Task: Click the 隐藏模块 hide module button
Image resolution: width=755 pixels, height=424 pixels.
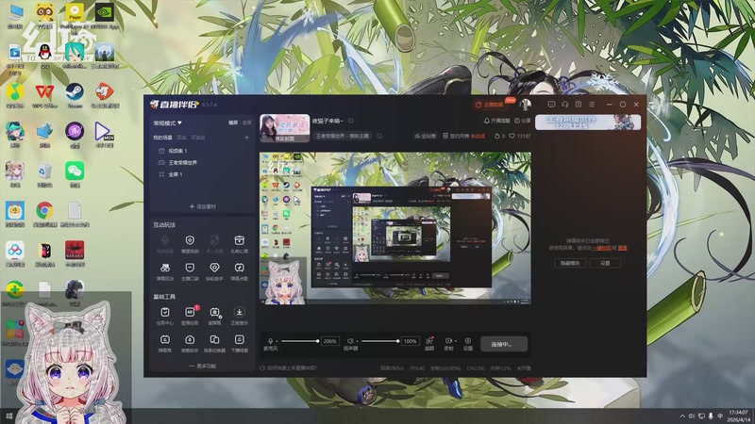Action: pos(570,264)
